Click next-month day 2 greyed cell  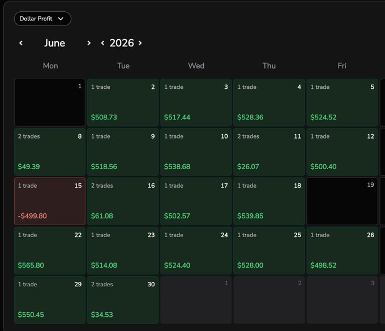click(x=269, y=300)
